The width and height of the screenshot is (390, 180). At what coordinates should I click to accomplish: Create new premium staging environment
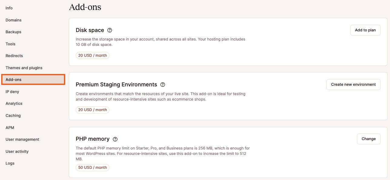(x=353, y=85)
